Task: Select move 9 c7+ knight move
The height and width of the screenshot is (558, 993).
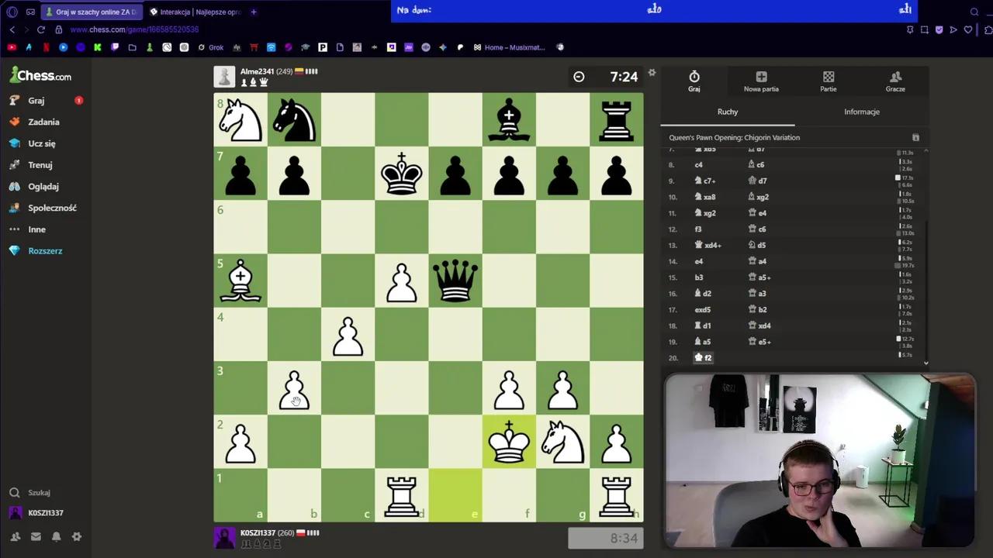Action: click(x=704, y=181)
